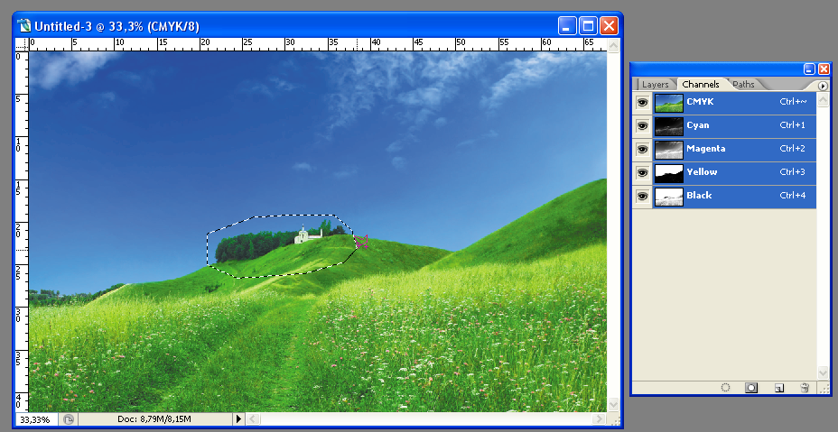The height and width of the screenshot is (432, 838).
Task: Click the document horizontal scrollbar left arrow
Action: pyautogui.click(x=251, y=419)
